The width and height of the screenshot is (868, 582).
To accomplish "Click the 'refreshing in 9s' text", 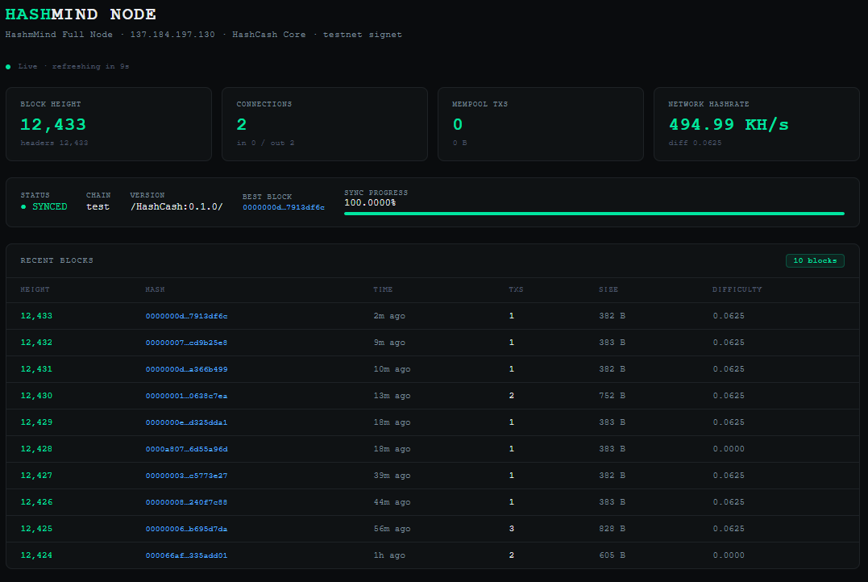I will pyautogui.click(x=91, y=66).
